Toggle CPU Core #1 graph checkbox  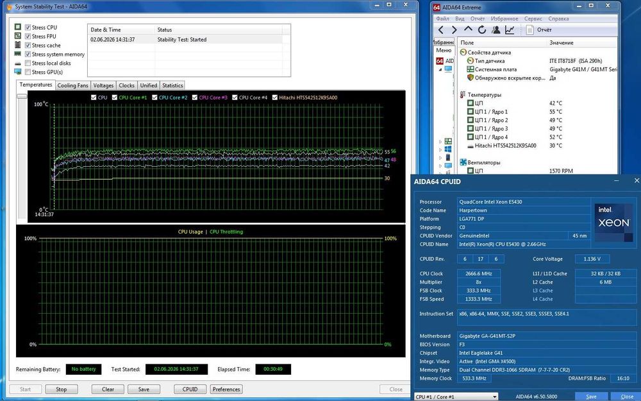coord(115,98)
